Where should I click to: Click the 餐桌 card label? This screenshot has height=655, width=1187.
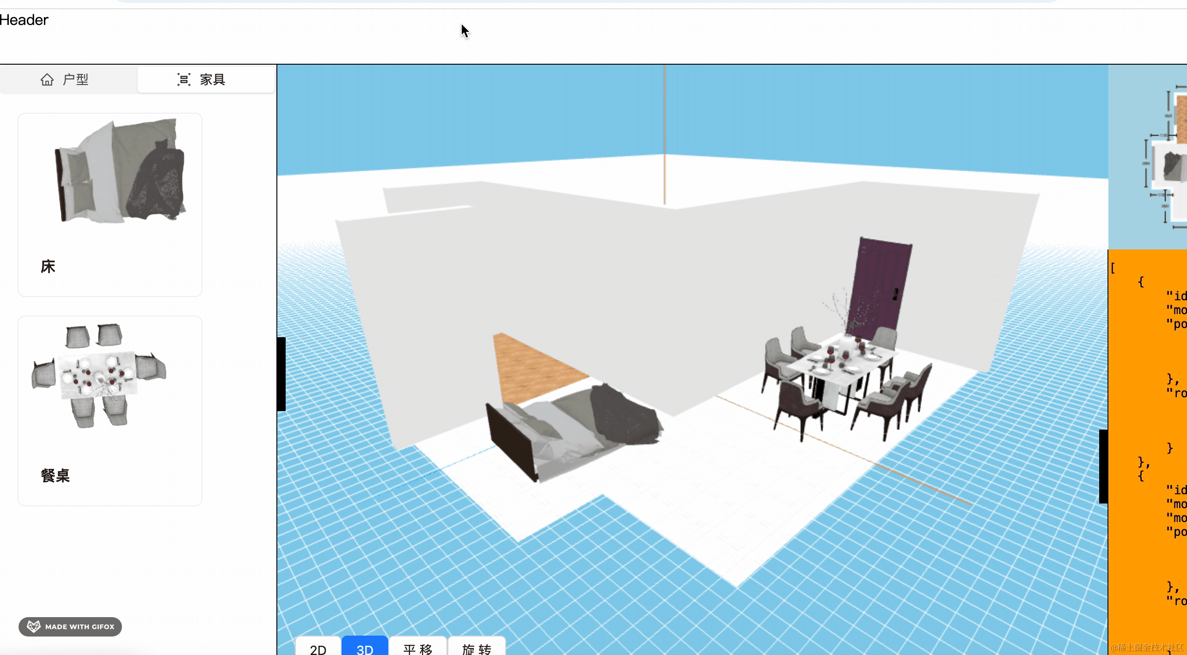click(x=55, y=476)
